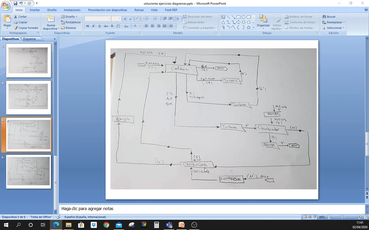Choose the Arrow line shape
Viewport: 369px width, 230px height.
[233, 17]
